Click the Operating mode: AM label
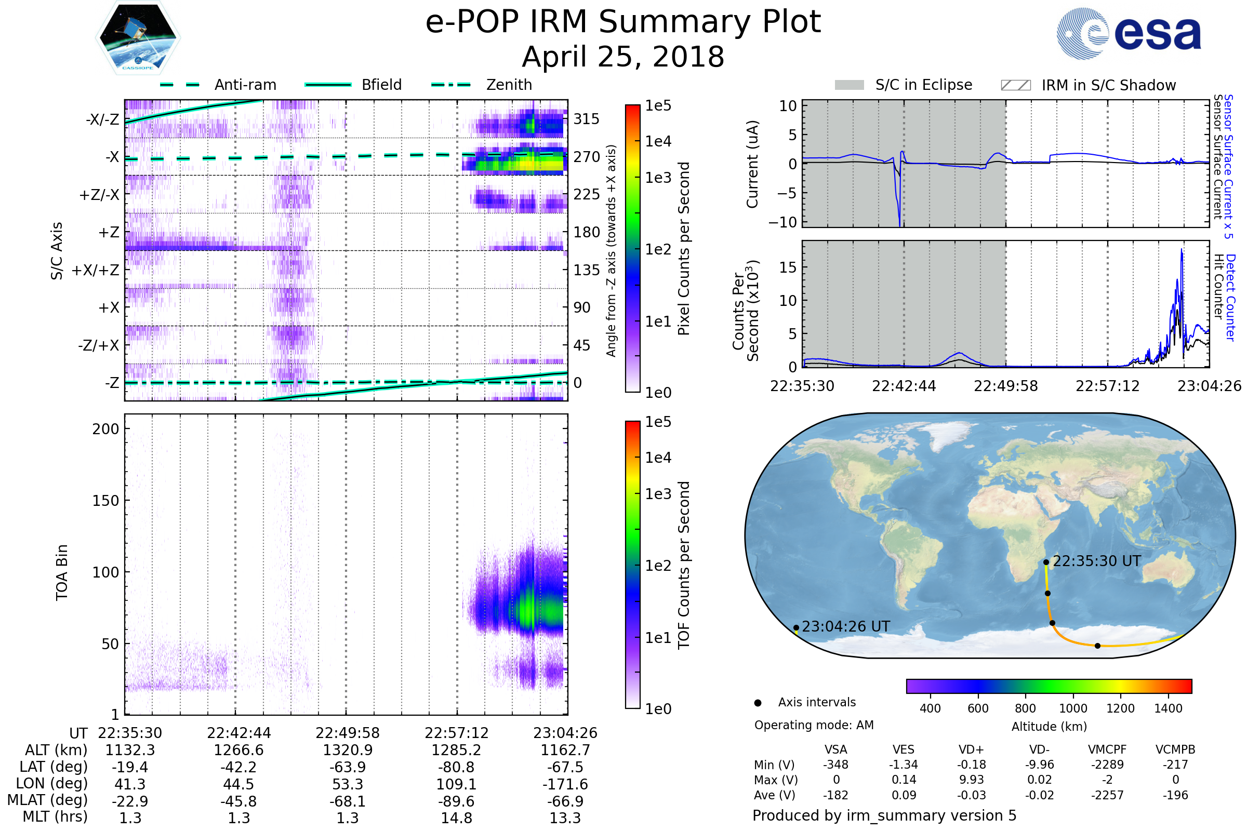Image resolution: width=1247 pixels, height=831 pixels. click(814, 726)
